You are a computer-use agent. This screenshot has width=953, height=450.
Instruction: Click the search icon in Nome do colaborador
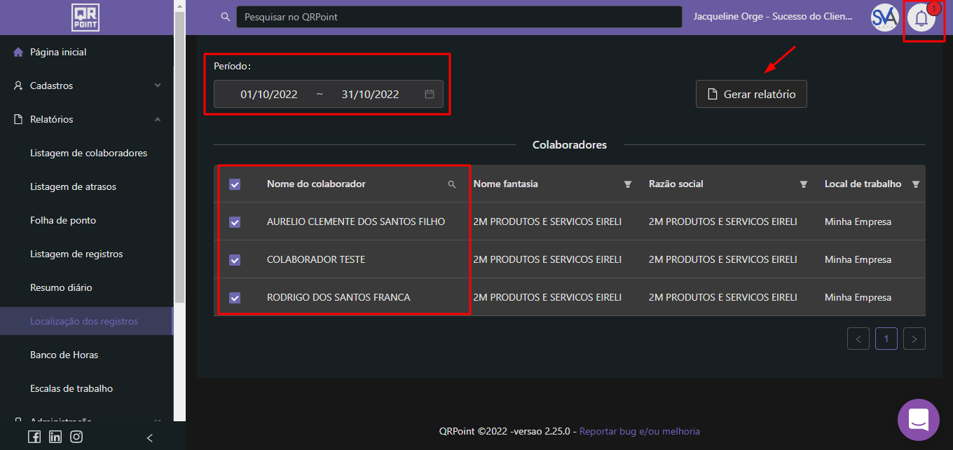[x=452, y=184]
